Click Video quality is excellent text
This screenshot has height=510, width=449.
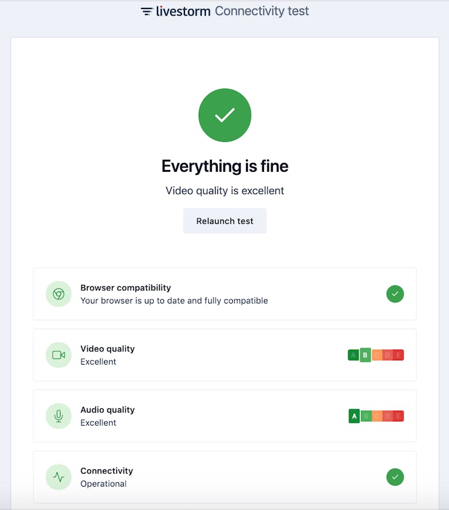(x=225, y=191)
